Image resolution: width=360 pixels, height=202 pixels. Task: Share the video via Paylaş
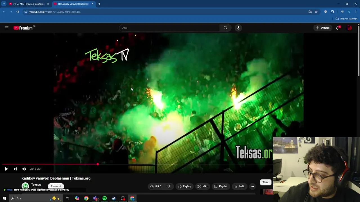click(x=184, y=186)
